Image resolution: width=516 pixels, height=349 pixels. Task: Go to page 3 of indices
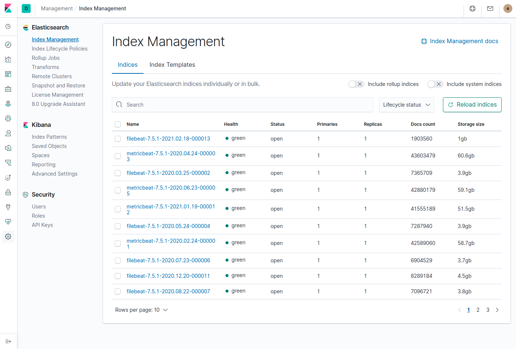coord(488,310)
